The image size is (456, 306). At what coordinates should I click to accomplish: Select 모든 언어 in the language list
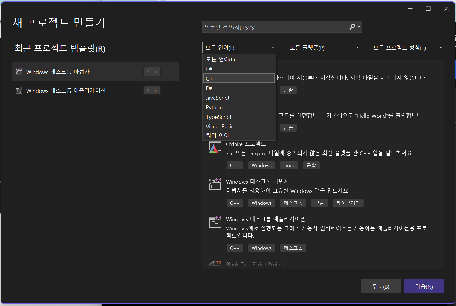click(239, 59)
